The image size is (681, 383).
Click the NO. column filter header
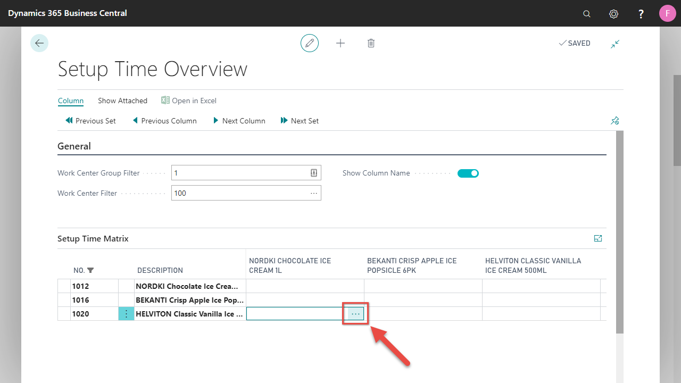(83, 270)
